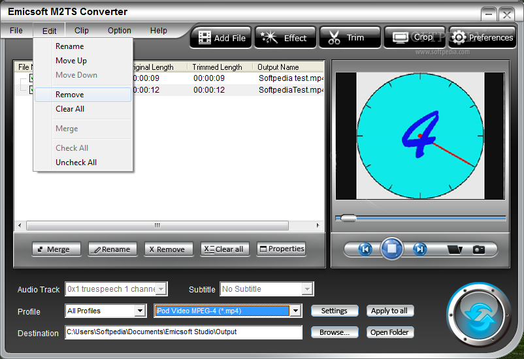This screenshot has width=524, height=359.
Task: Minimize the Emicsoft converter window
Action: coord(489,14)
